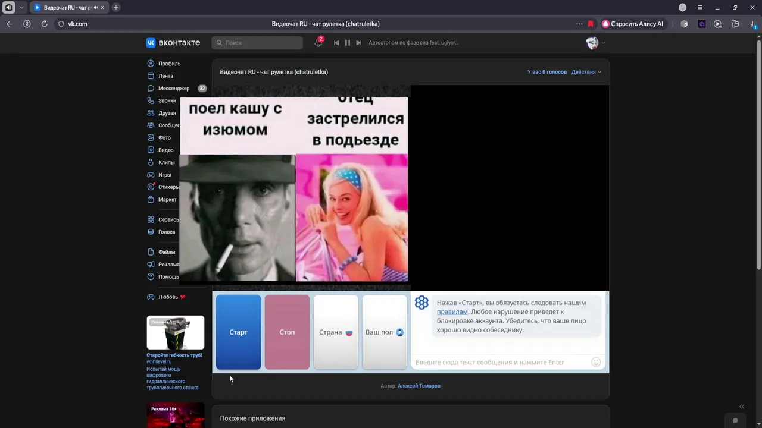
Task: Open address bar three-dot menu
Action: click(x=579, y=24)
